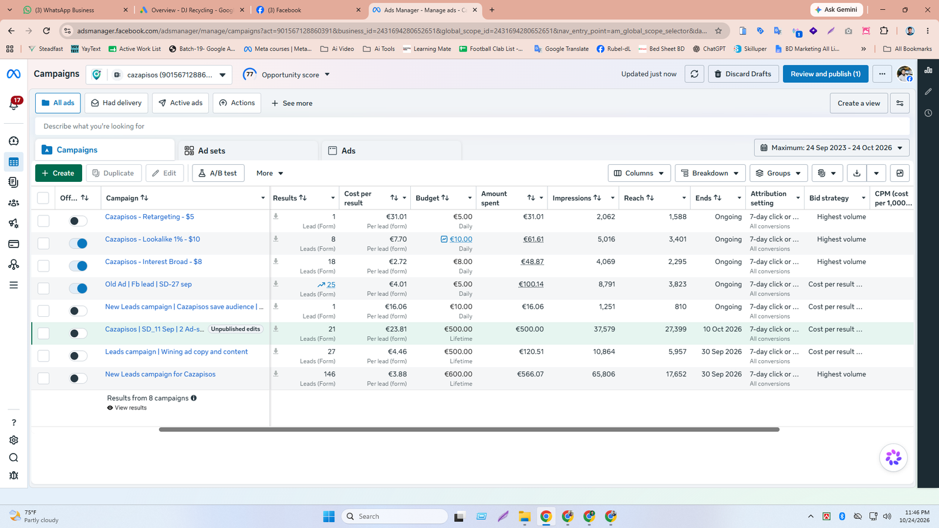Click the Meta logo icon
This screenshot has width=939, height=528.
(13, 74)
